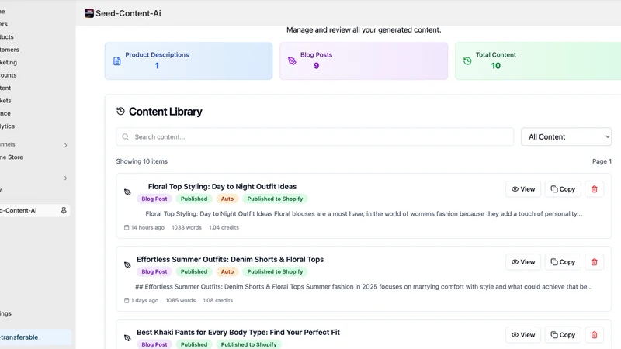Click Floral Top Styling: Day to Night title

222,186
